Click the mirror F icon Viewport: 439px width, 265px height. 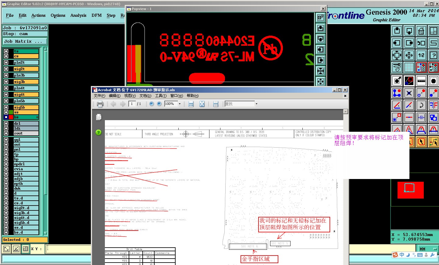[433, 105]
